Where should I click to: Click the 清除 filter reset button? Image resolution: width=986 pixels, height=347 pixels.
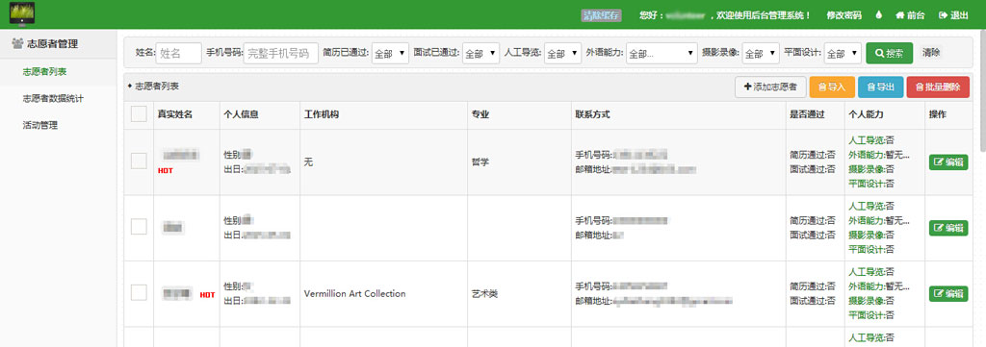point(931,53)
